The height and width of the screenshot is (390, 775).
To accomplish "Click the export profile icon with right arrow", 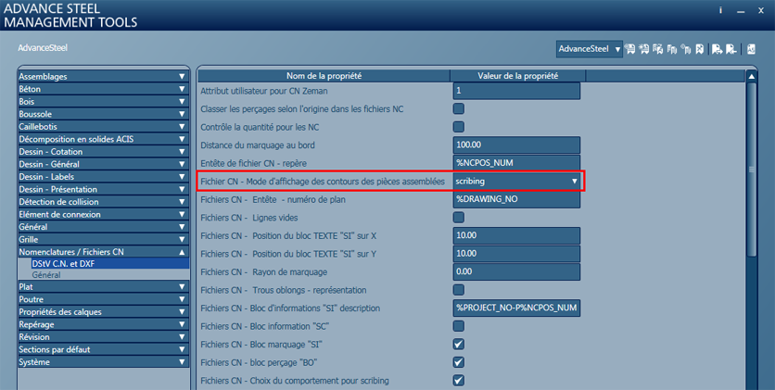I will (718, 49).
